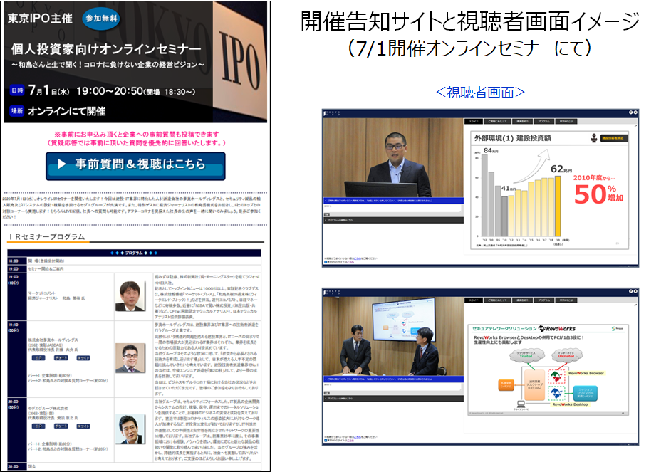Open IR button for セグエグループ株式会社

pos(38,426)
